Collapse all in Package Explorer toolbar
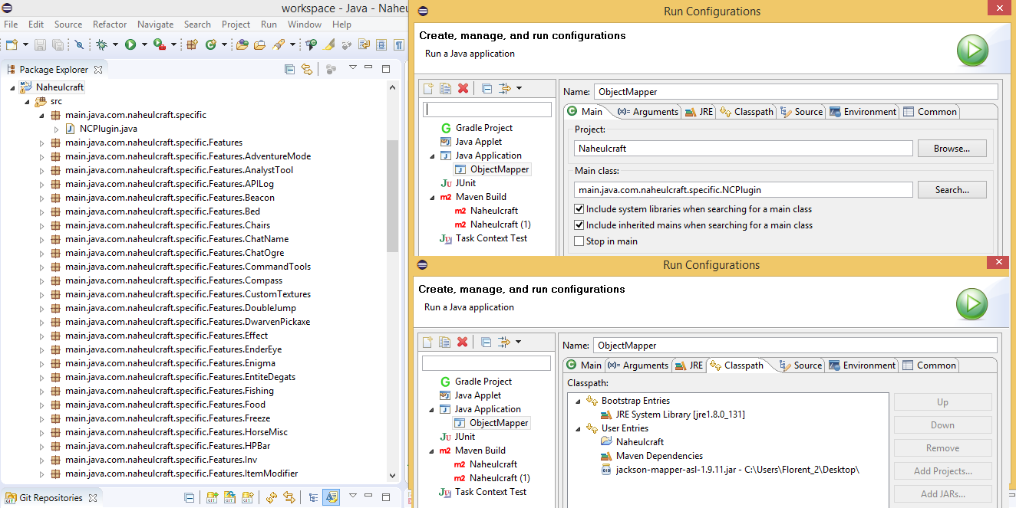Viewport: 1016px width, 508px height. coord(289,69)
